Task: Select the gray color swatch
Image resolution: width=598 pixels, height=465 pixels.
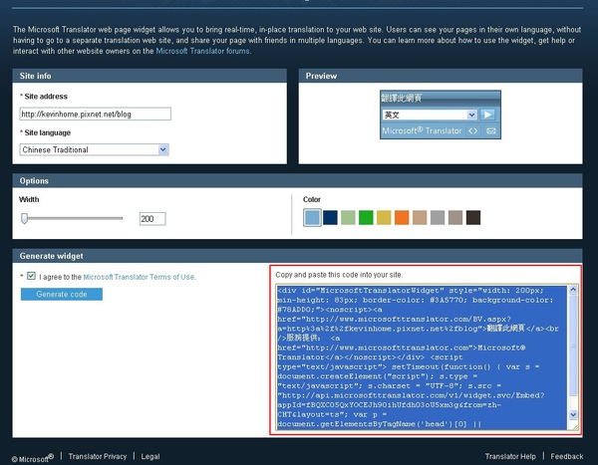Action: click(x=438, y=218)
